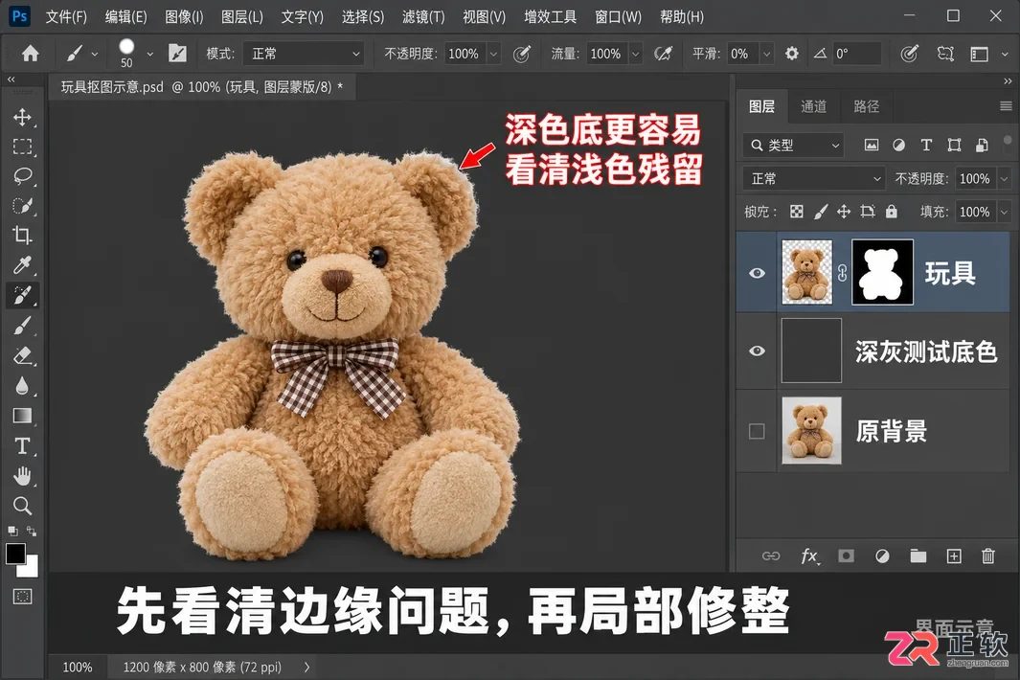The height and width of the screenshot is (680, 1020).
Task: Open brush preset picker arrow
Action: pos(150,54)
